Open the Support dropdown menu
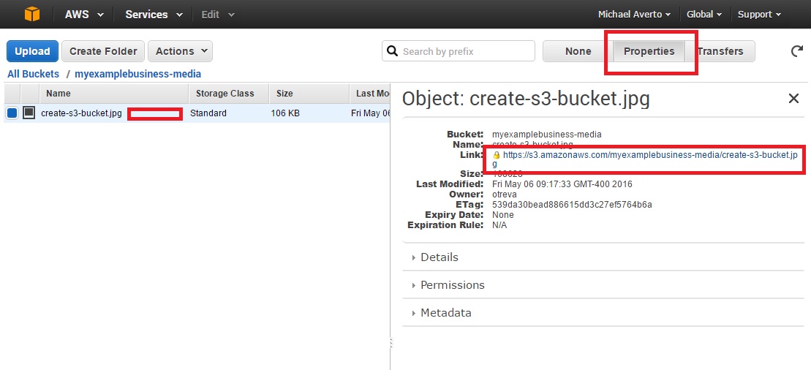This screenshot has height=370, width=811. (759, 15)
